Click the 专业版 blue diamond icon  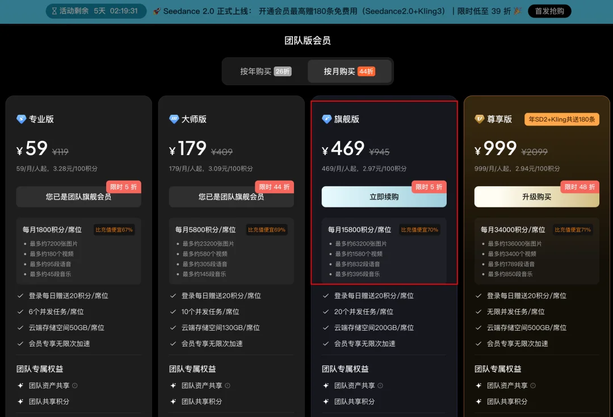coord(20,119)
